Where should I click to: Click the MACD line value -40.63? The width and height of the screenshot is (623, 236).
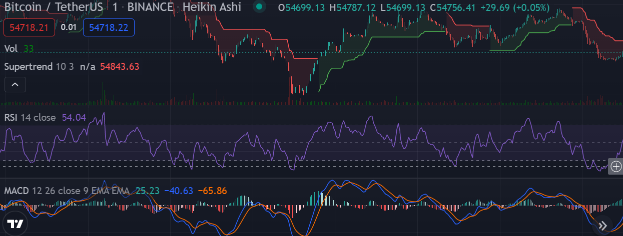click(178, 191)
